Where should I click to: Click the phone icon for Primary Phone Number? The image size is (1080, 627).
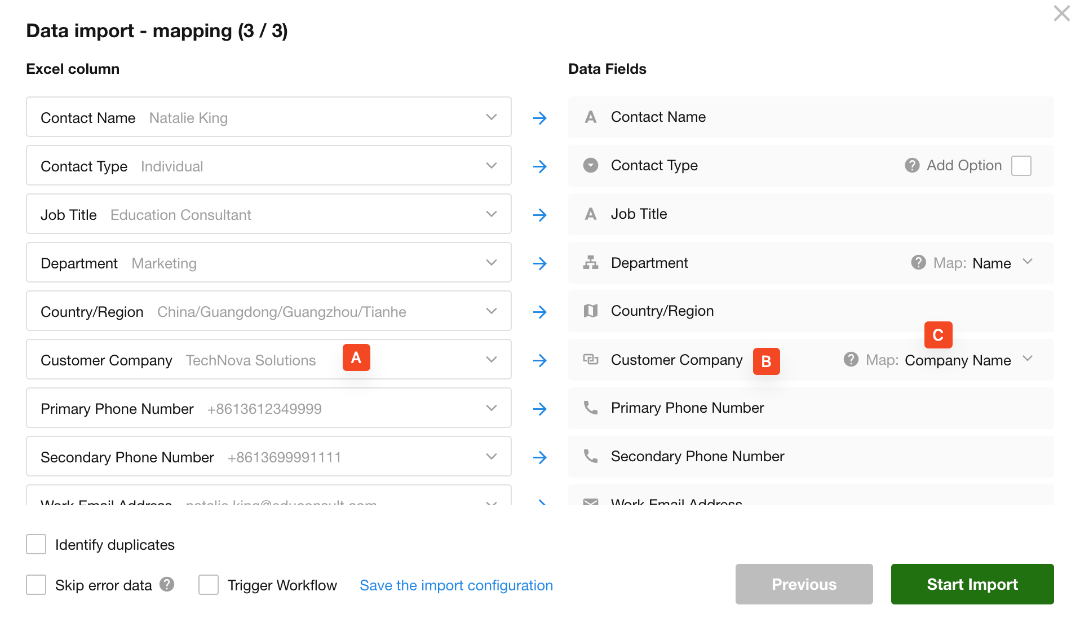pyautogui.click(x=590, y=408)
